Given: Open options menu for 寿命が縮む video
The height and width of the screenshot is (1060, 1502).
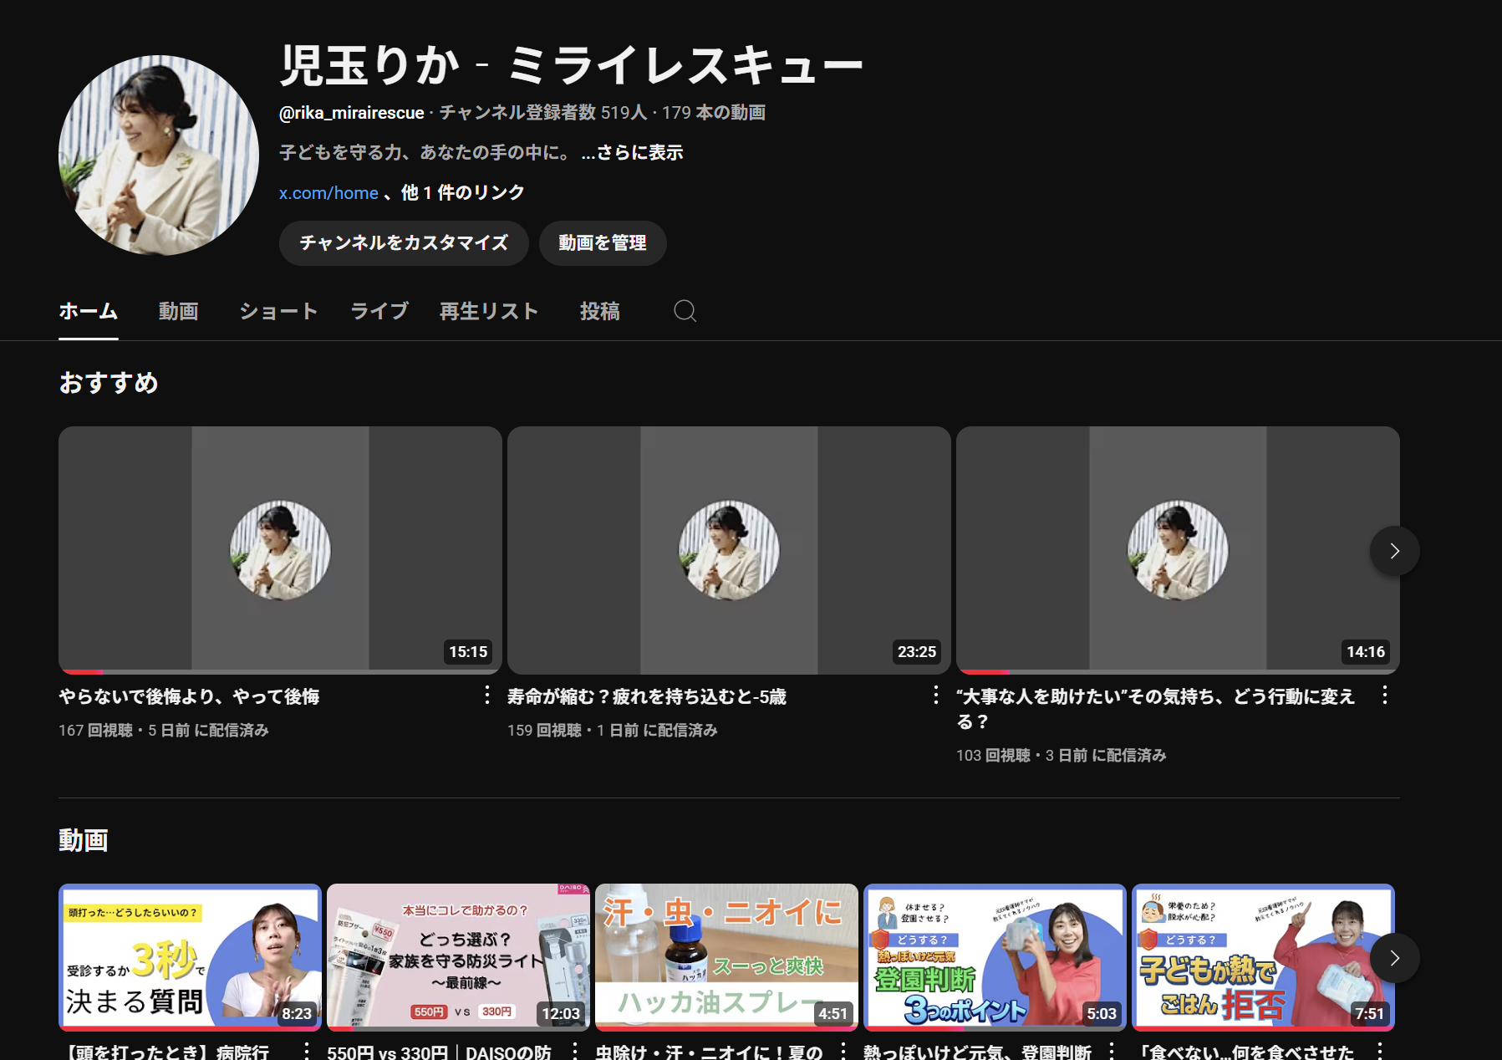Looking at the screenshot, I should 935,696.
